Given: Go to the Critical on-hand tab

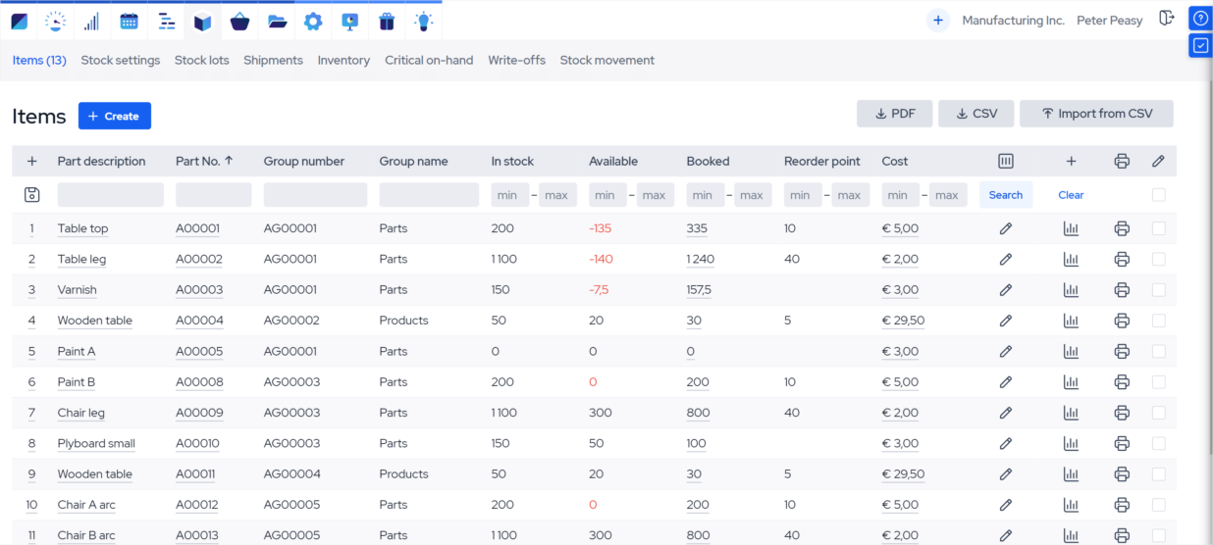Looking at the screenshot, I should (x=429, y=61).
